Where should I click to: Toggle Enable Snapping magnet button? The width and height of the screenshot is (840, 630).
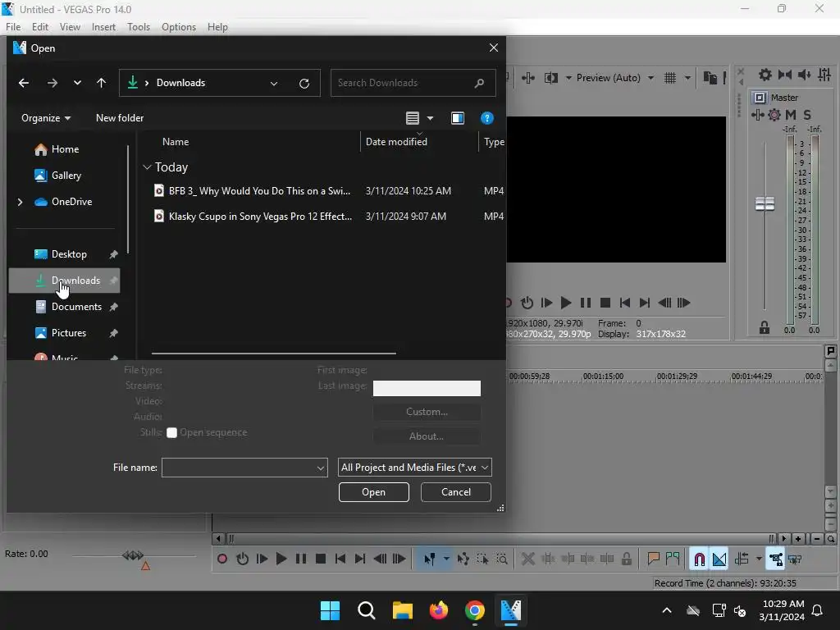point(700,559)
